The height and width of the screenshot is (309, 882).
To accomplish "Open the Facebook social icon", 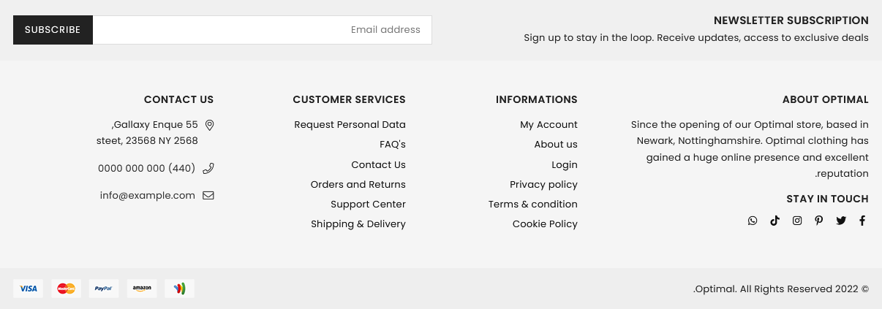I will pos(862,221).
